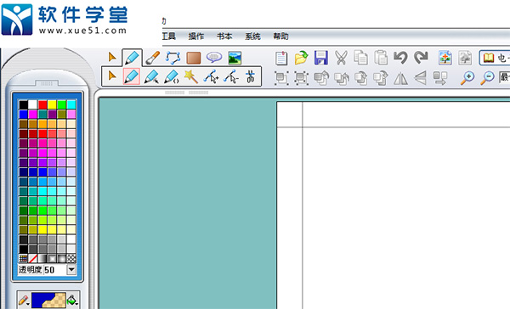This screenshot has height=309, width=510.
Task: Click the flip horizontal triangles icon
Action: point(400,78)
